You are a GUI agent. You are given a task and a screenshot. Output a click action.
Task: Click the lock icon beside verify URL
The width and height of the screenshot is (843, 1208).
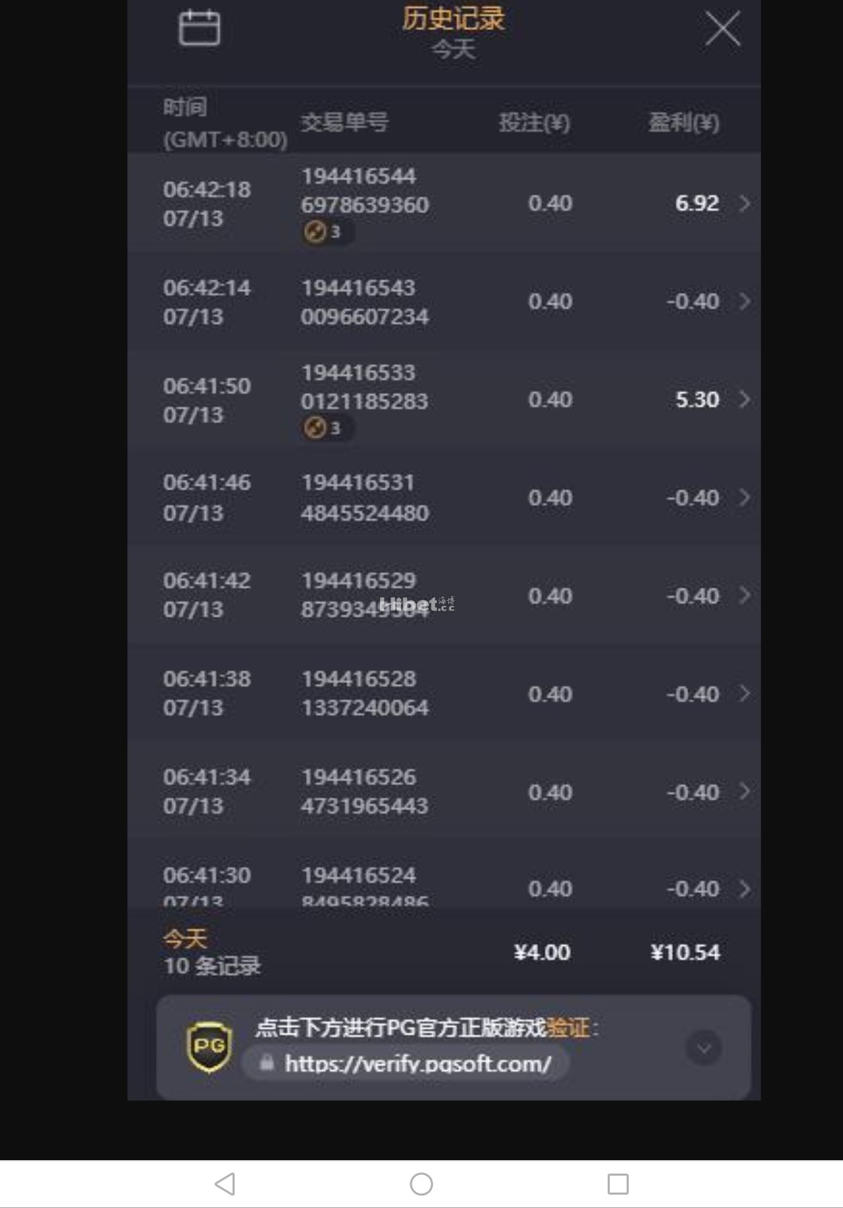click(267, 1063)
